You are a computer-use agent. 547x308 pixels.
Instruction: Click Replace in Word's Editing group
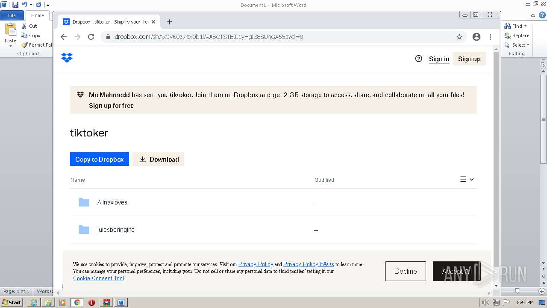[x=517, y=36]
